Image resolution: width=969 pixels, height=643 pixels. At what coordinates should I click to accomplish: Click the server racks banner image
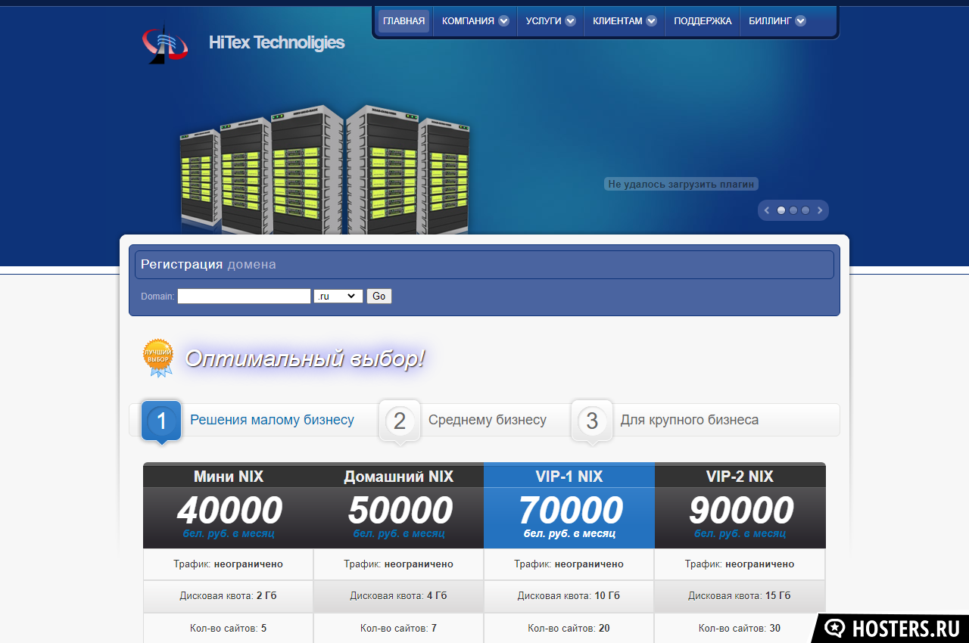pos(324,170)
